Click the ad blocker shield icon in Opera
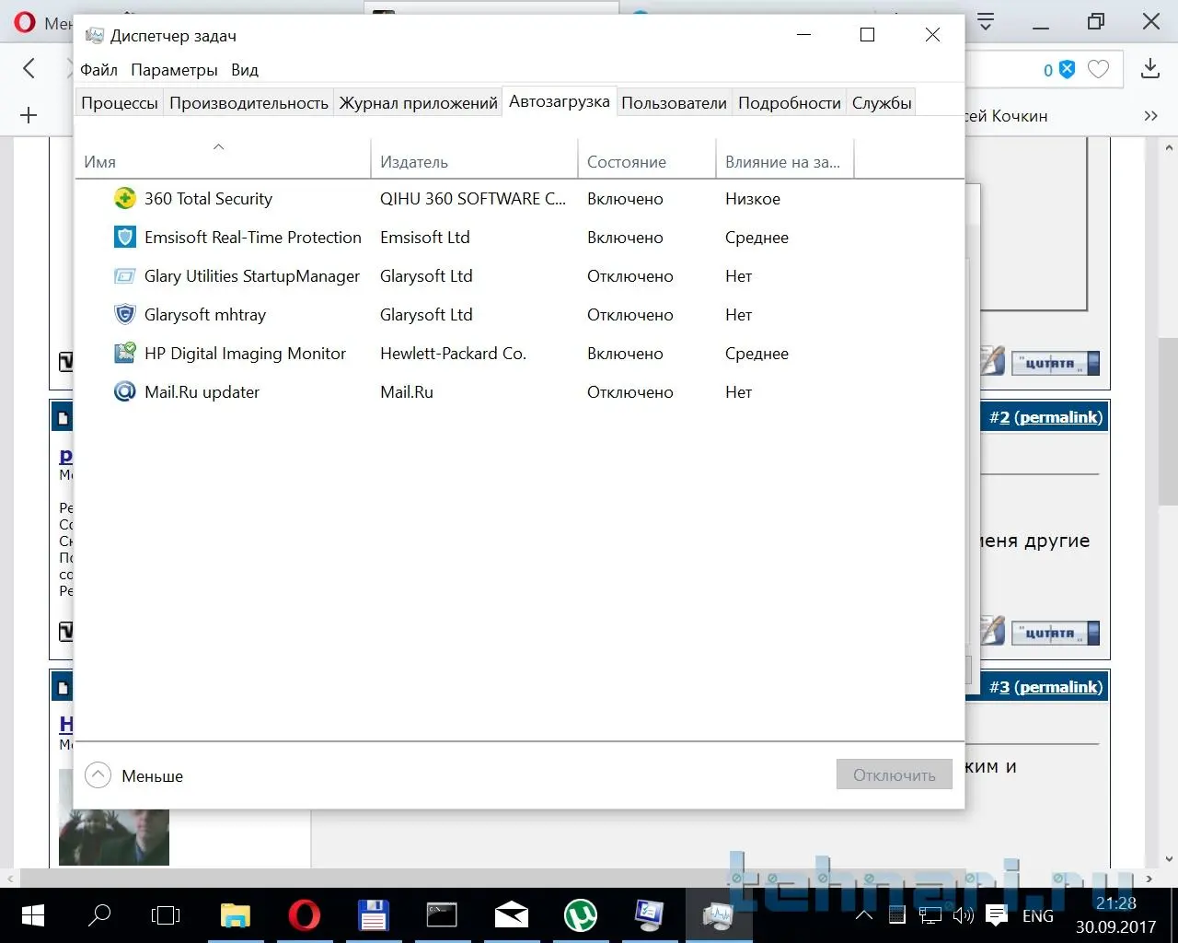 [x=1067, y=70]
